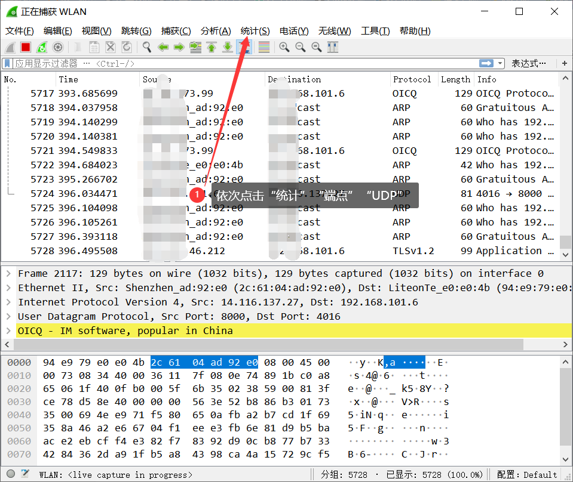This screenshot has width=573, height=482.
Task: Expand the User Datagram Protocol row
Action: click(8, 316)
